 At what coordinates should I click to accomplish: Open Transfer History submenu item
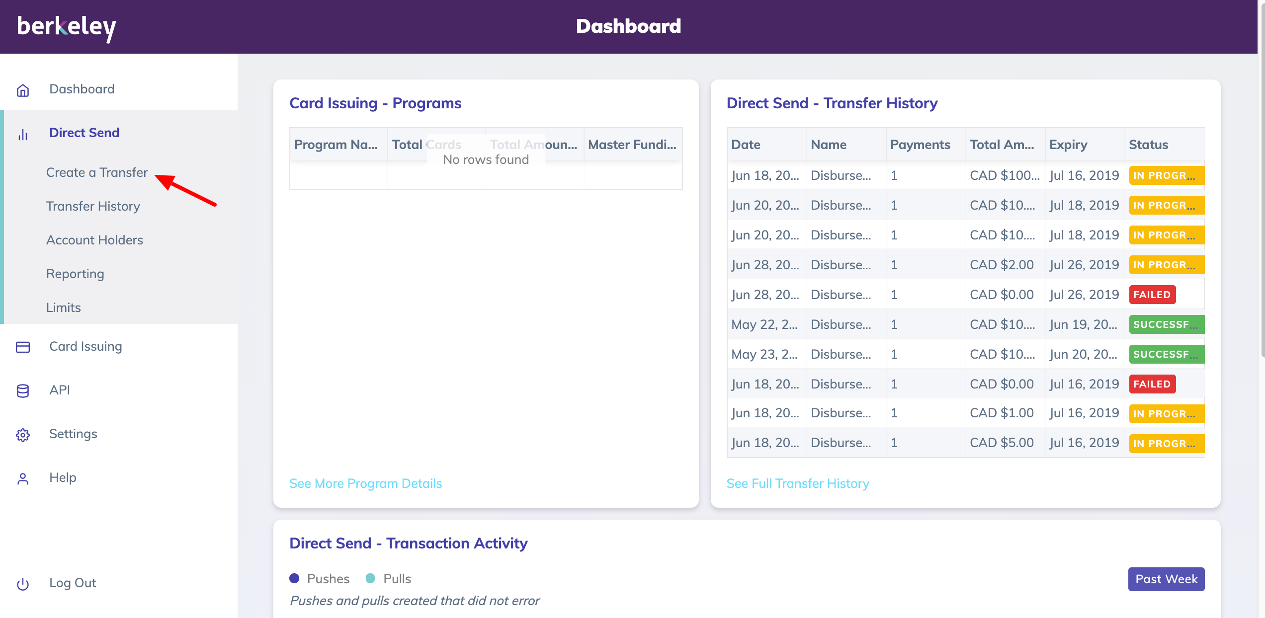pos(93,206)
